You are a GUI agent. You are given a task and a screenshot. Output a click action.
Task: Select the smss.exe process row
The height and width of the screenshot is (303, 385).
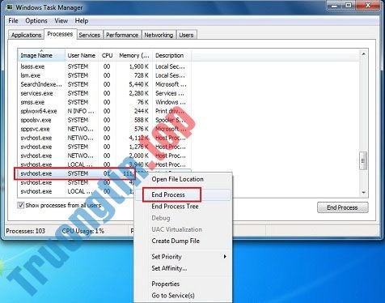coord(104,102)
